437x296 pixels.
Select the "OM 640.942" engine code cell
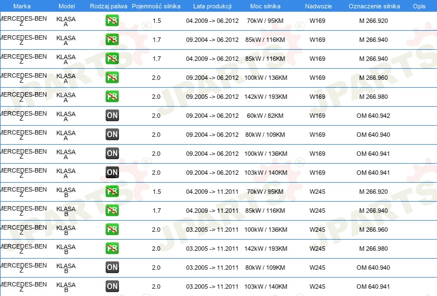pos(373,116)
